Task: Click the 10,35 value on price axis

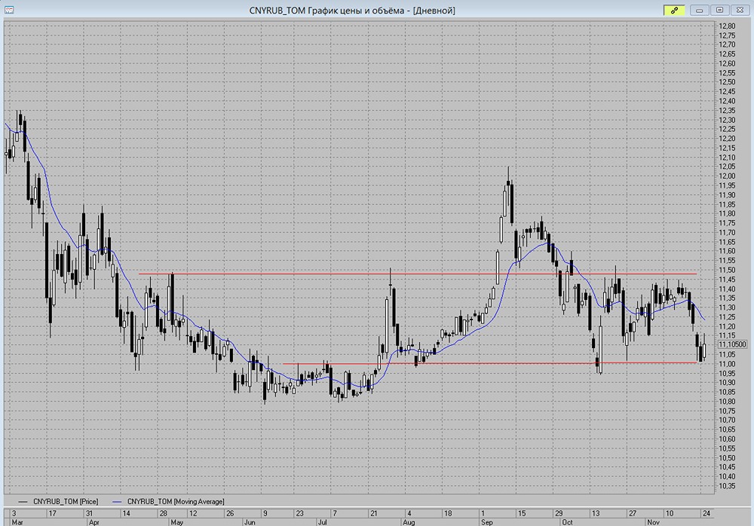Action: click(727, 486)
